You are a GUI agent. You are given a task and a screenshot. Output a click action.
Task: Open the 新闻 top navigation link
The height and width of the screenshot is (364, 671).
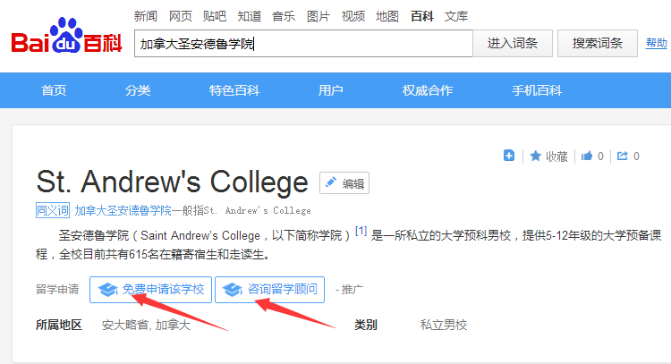(x=146, y=16)
